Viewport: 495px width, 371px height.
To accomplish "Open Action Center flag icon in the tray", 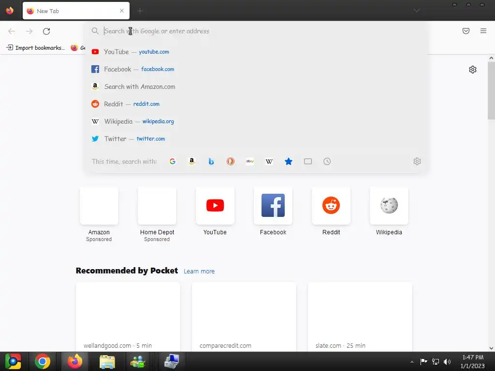I will point(423,361).
